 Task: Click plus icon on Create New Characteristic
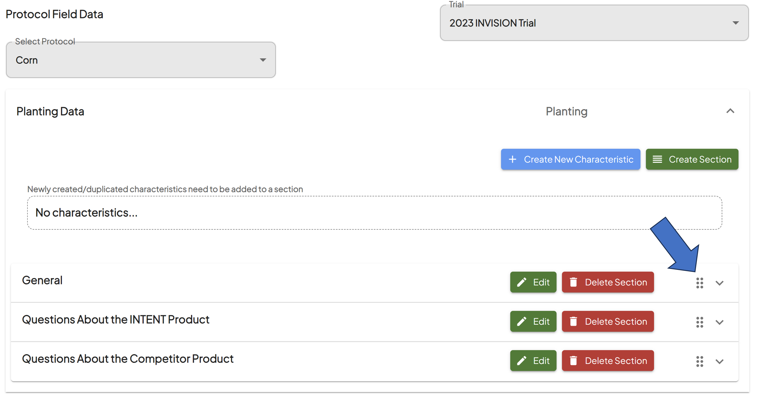pyautogui.click(x=513, y=160)
